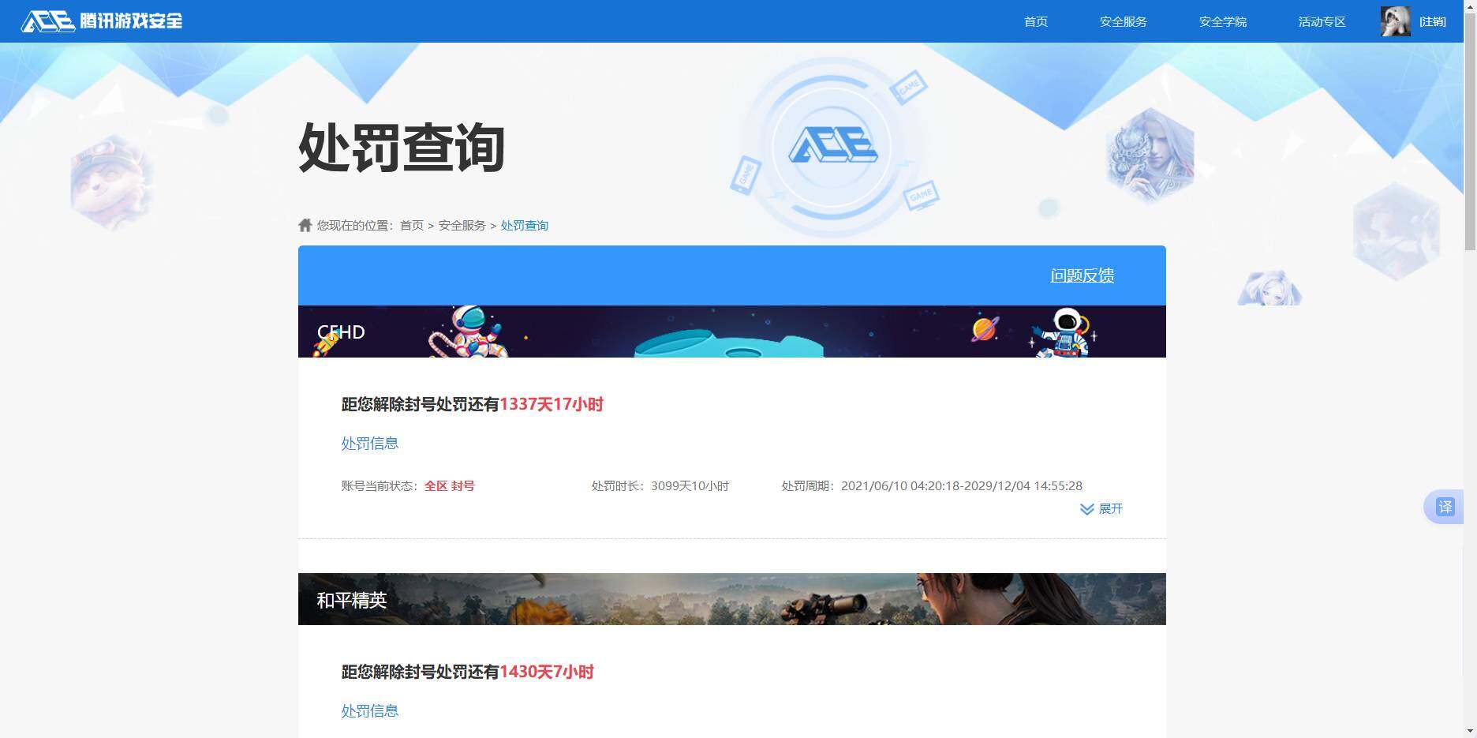Expand the CFHD punishment details via 展开

1110,509
